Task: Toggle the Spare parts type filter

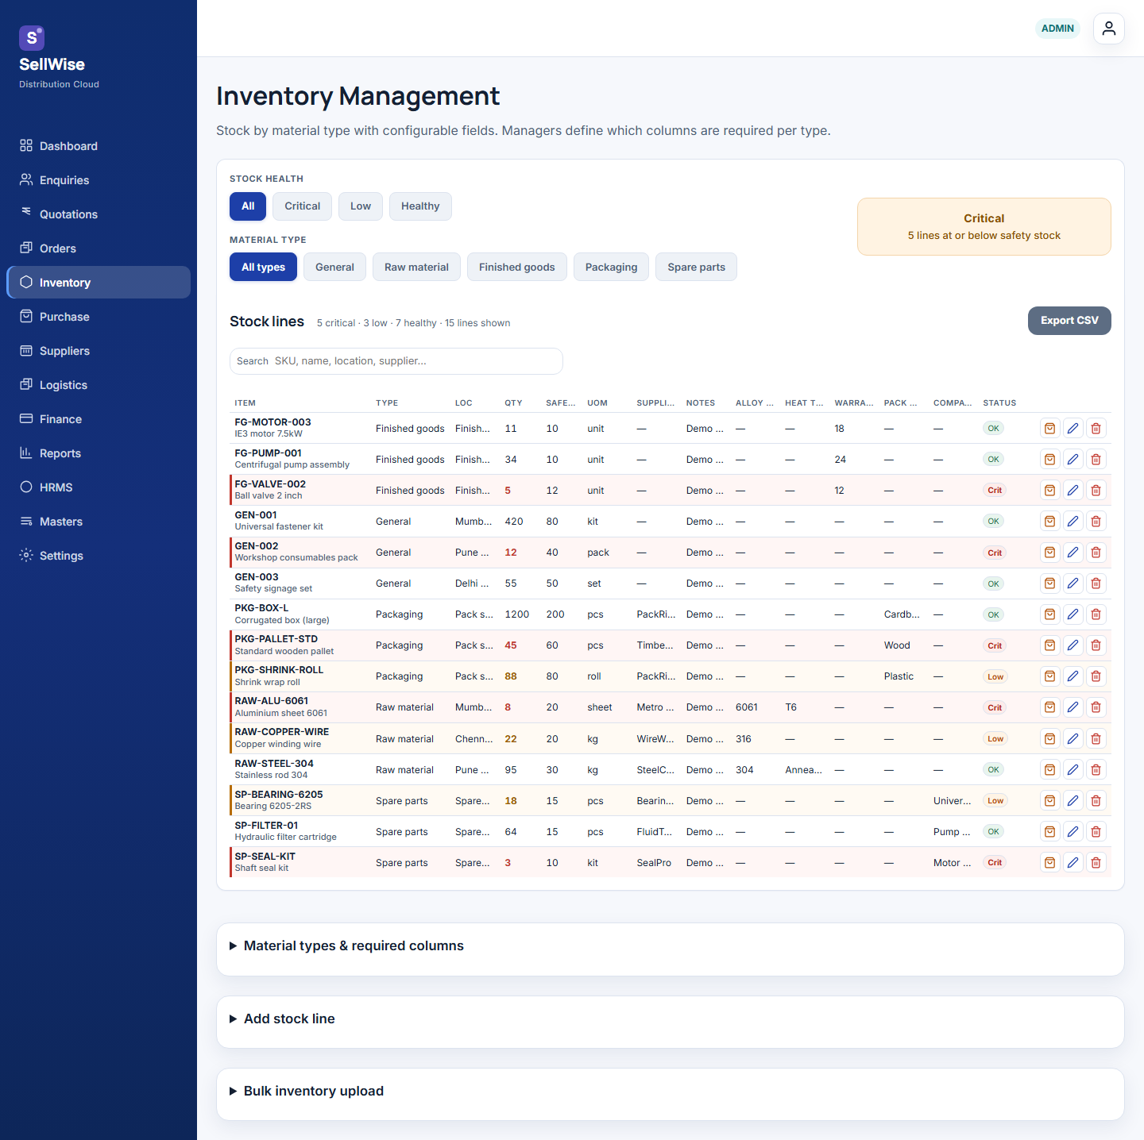Action: pos(696,267)
